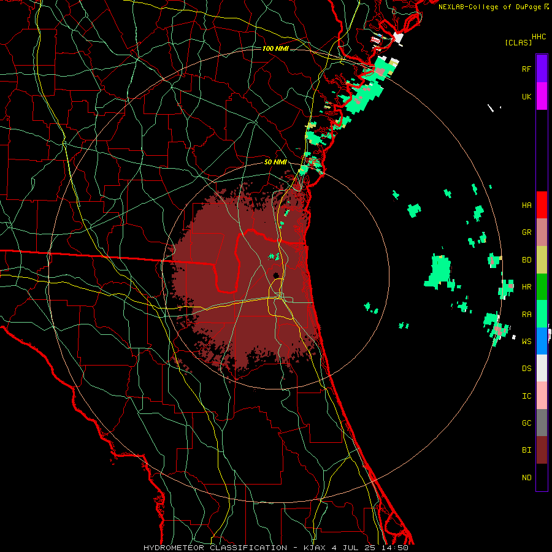Viewport: 552px width, 552px height.
Task: Click the 'DS' legend label
Action: tap(527, 369)
